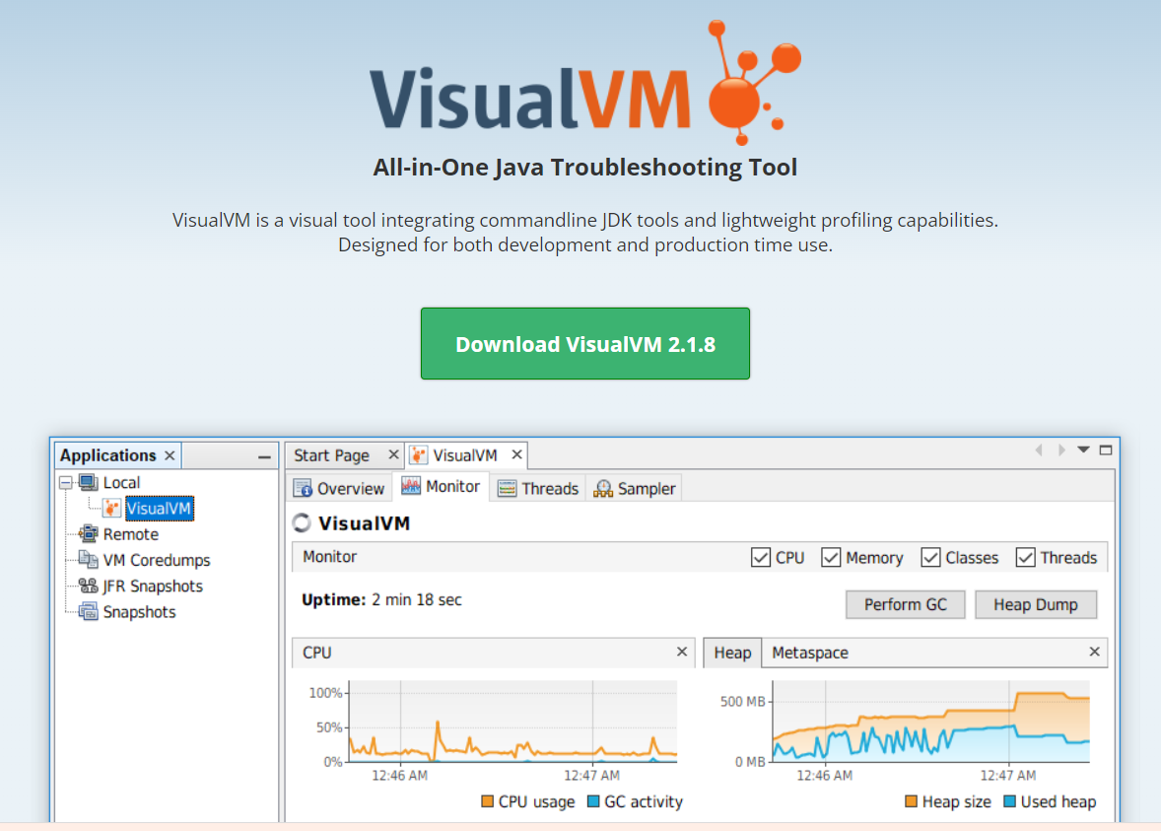The width and height of the screenshot is (1161, 831).
Task: Disable the CPU monitoring checkbox
Action: pos(760,557)
